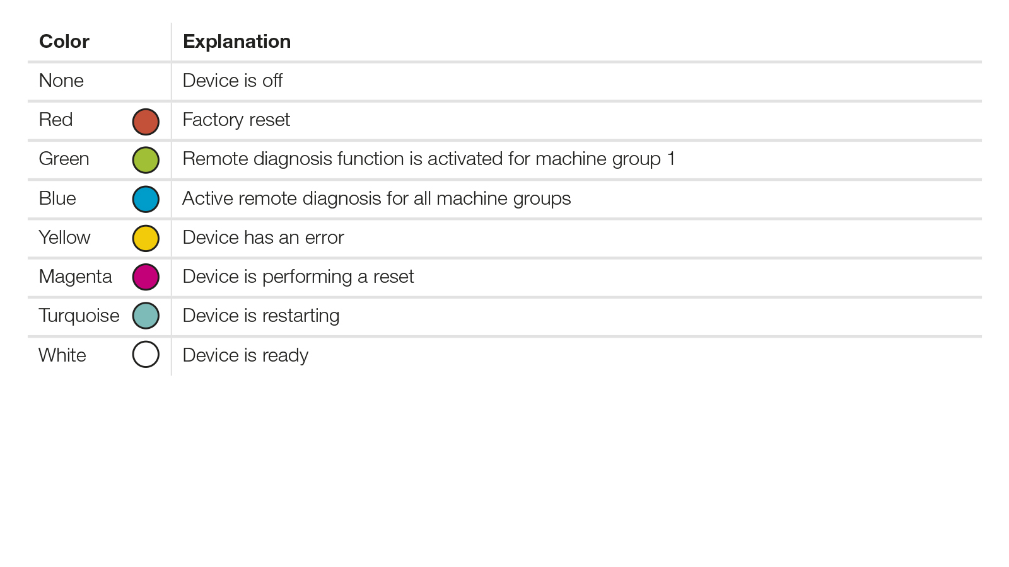Click the turquoise color indicator circle

[146, 316]
